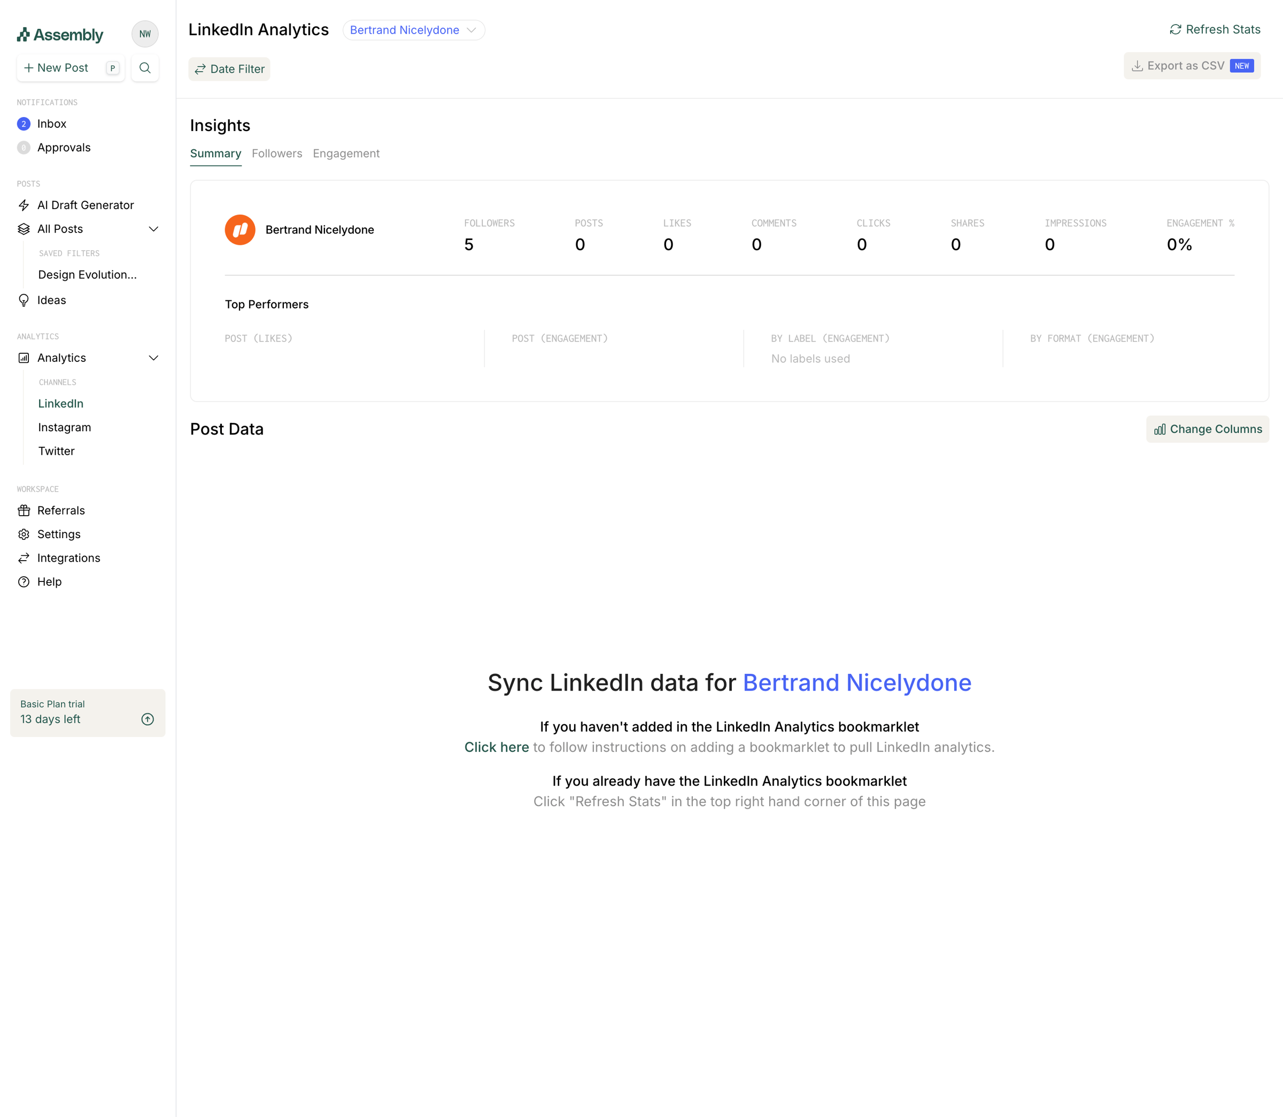Click the Settings gear icon
This screenshot has height=1117, width=1283.
tap(24, 534)
